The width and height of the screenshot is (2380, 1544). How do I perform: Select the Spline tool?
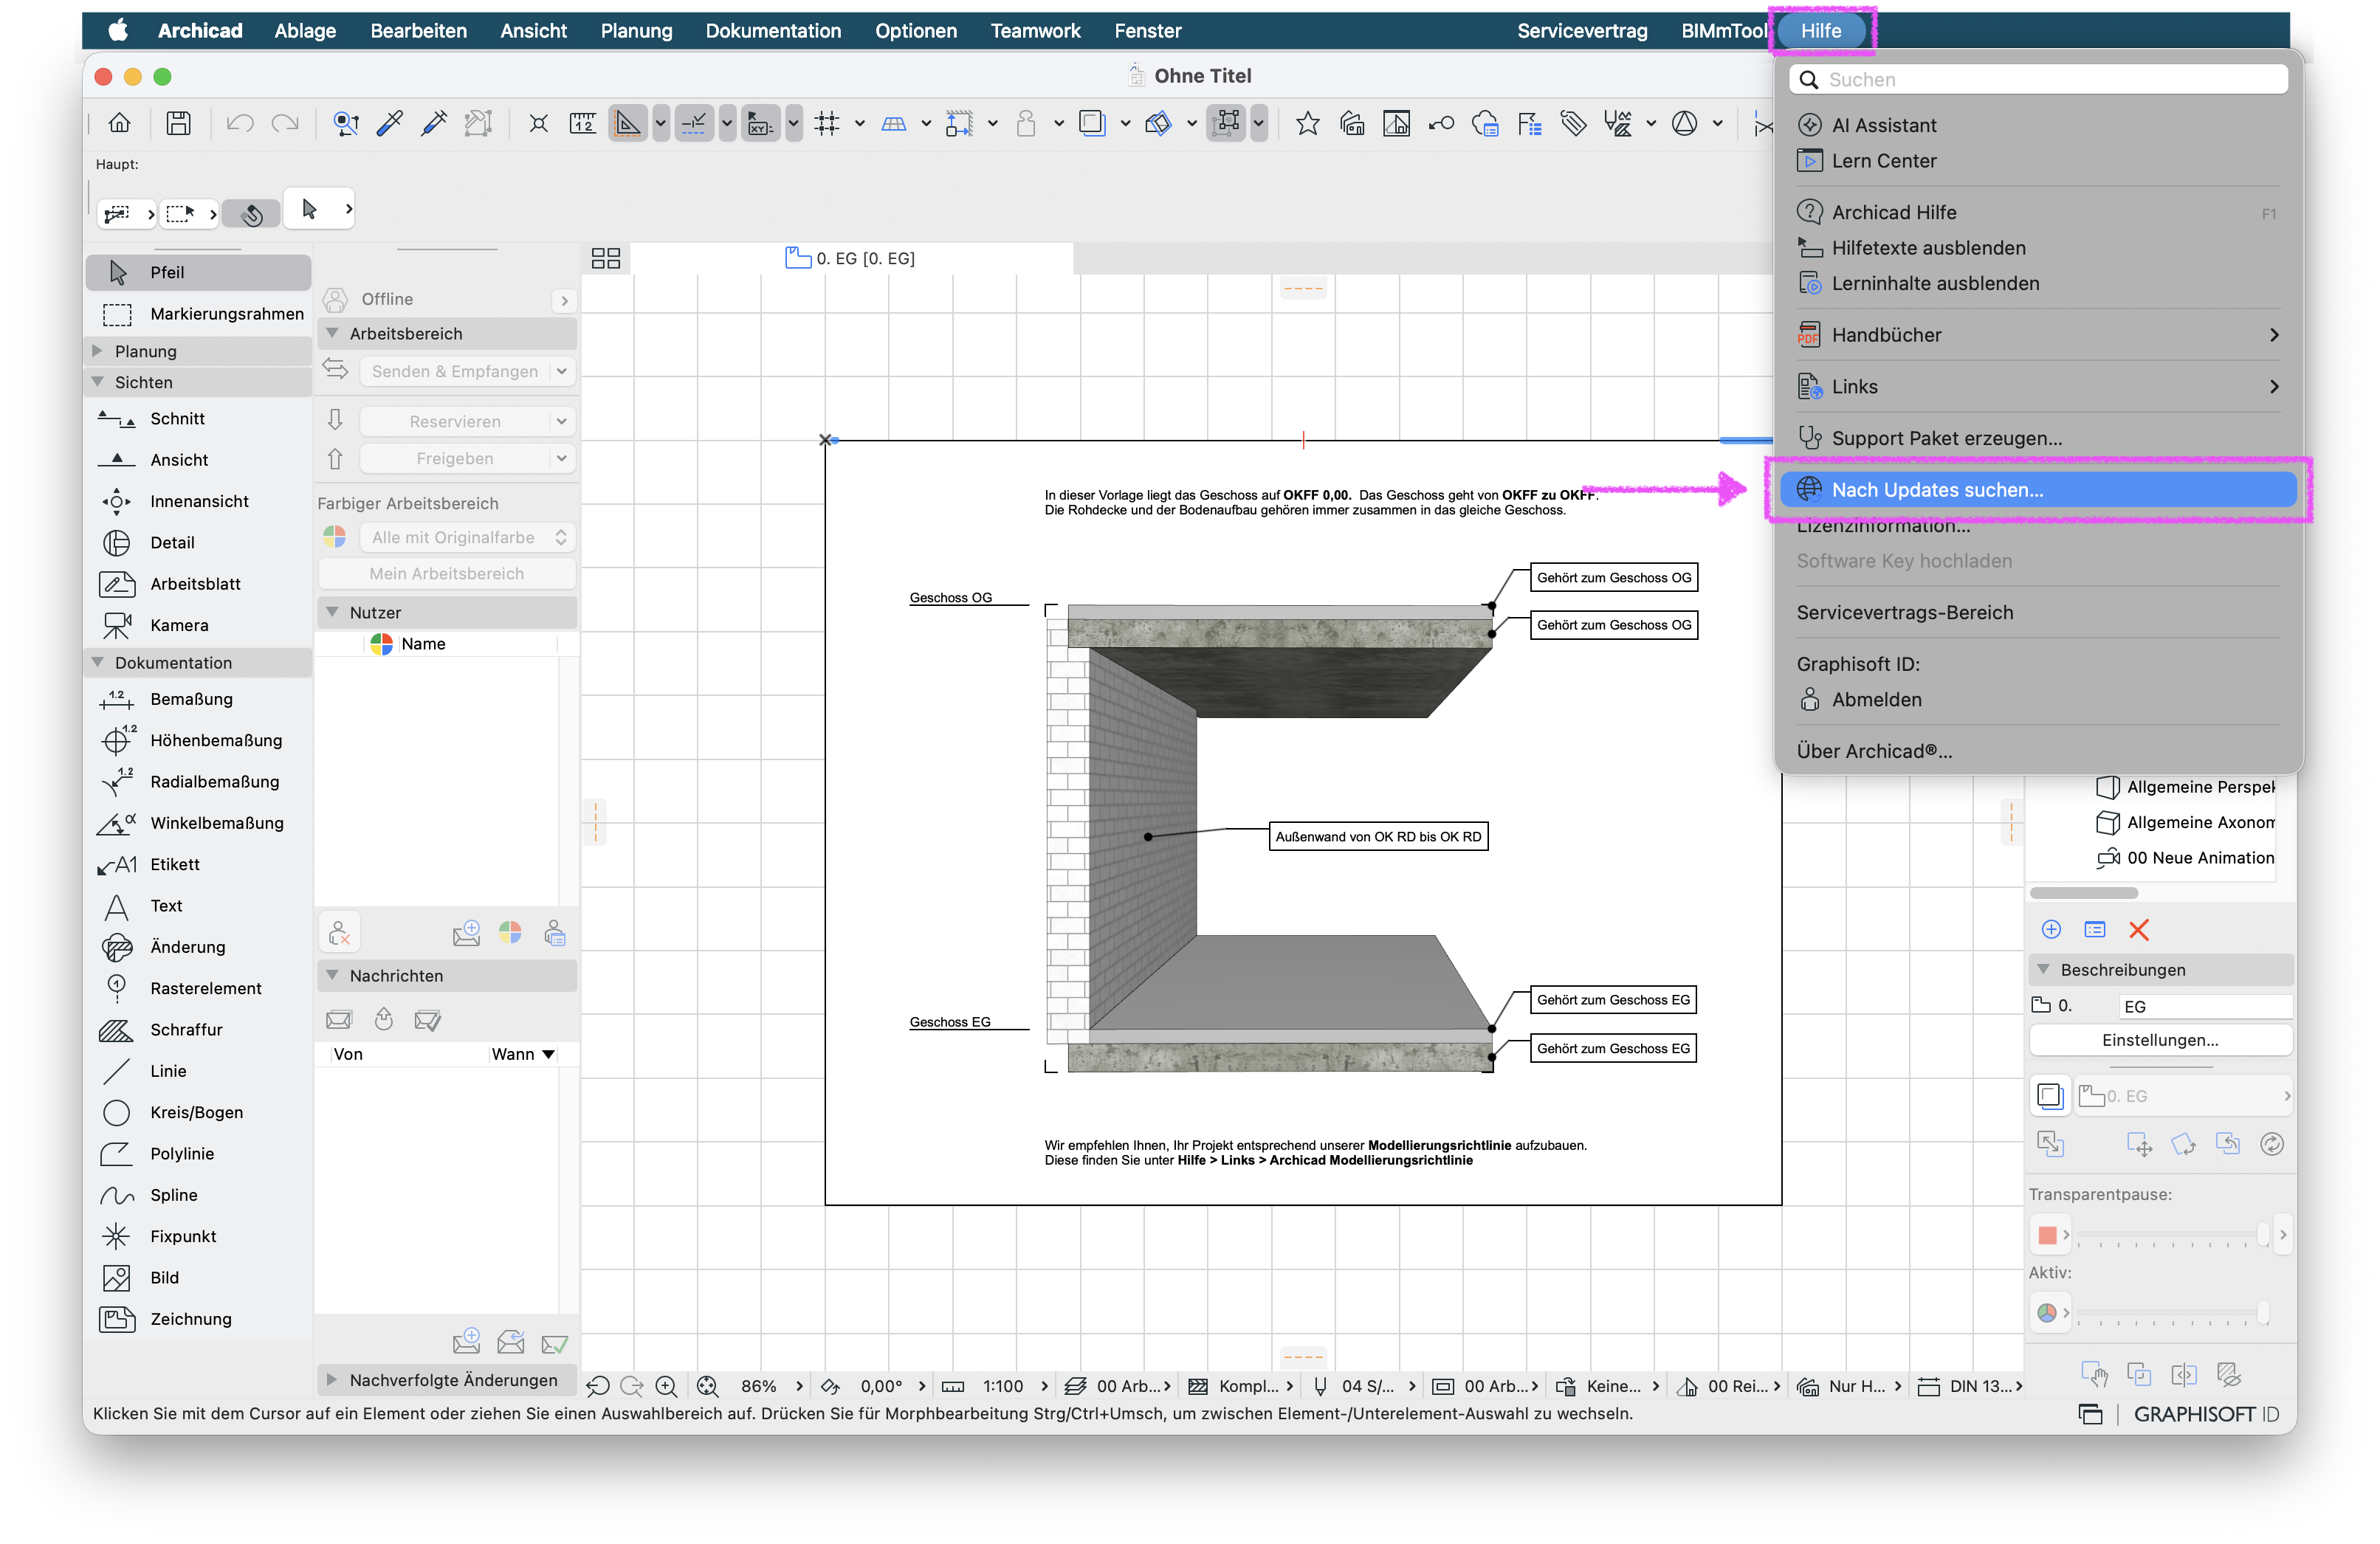click(198, 1195)
